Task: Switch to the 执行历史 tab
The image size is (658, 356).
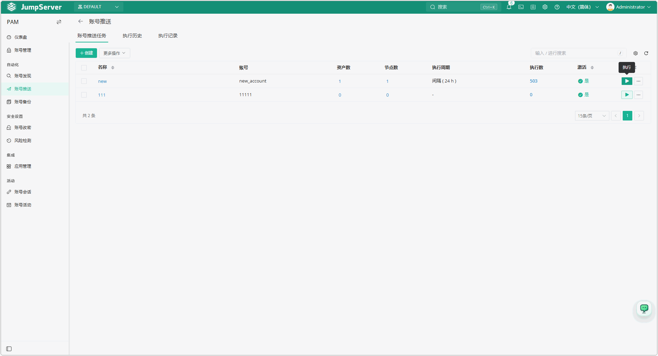Action: point(132,36)
